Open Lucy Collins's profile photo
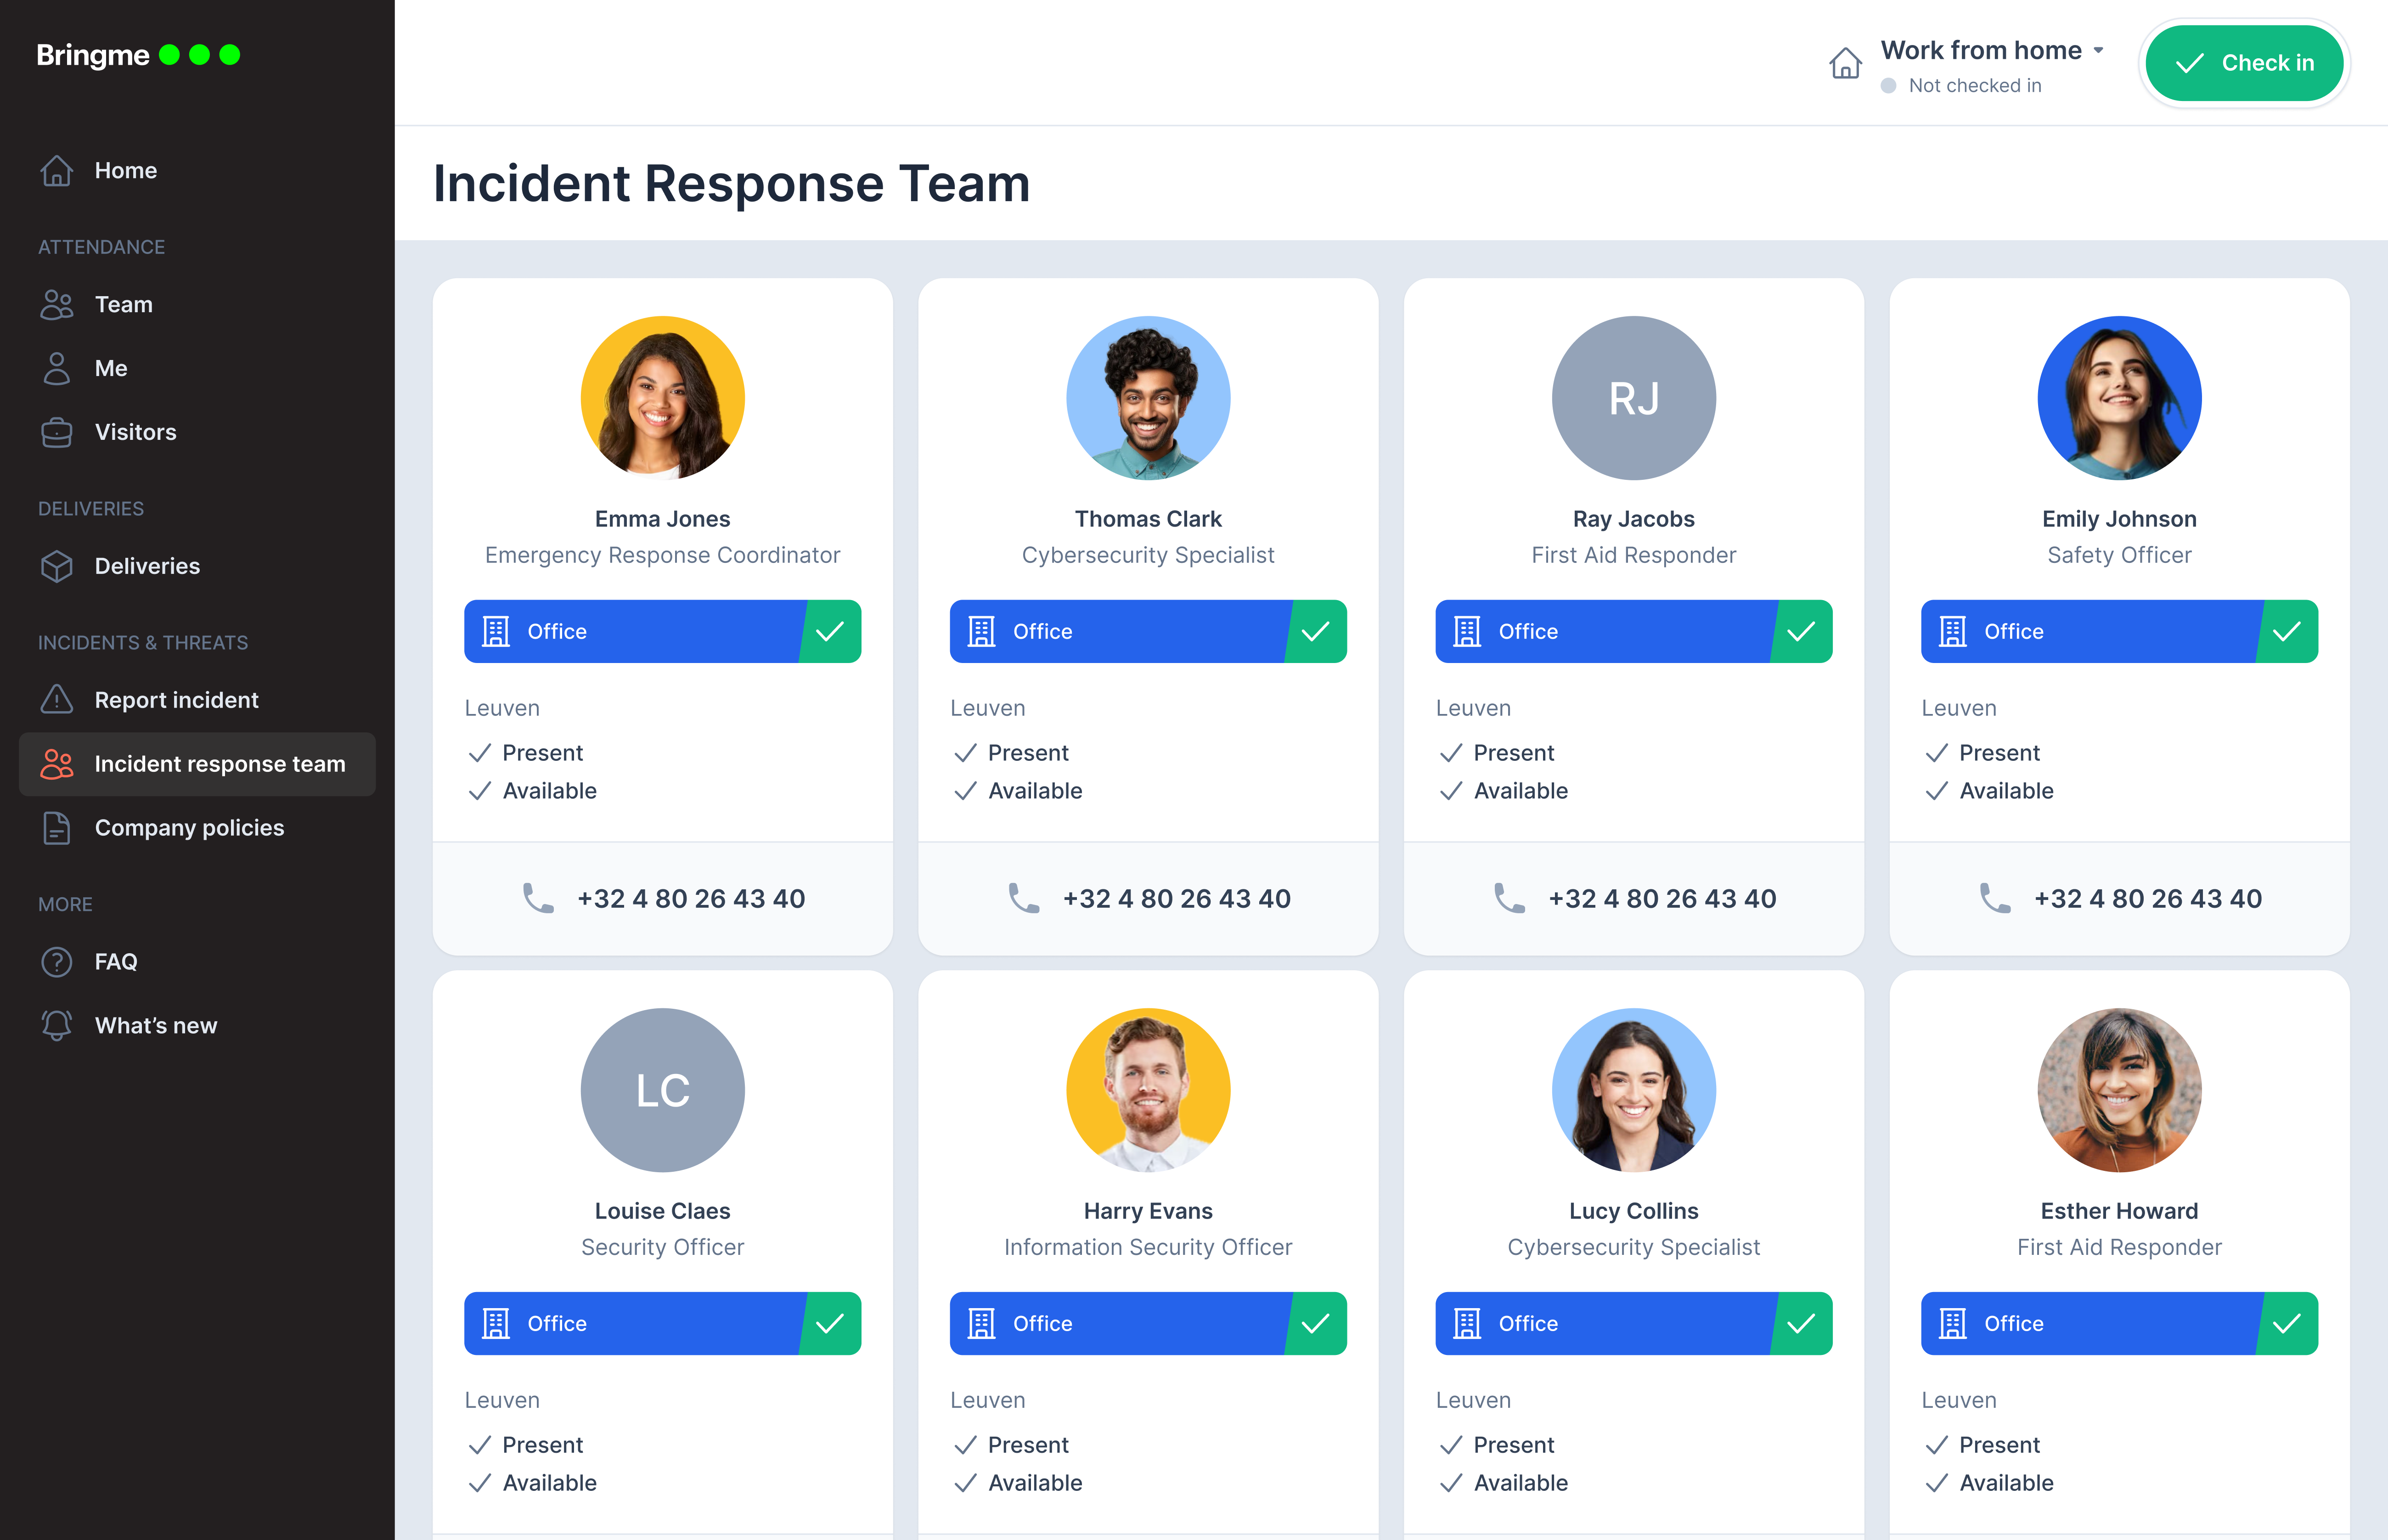2388x1540 pixels. (x=1634, y=1091)
